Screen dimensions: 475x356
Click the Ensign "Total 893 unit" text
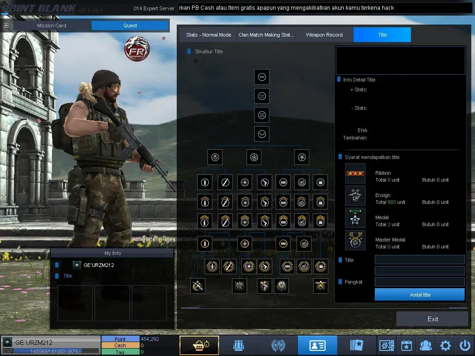[390, 202]
